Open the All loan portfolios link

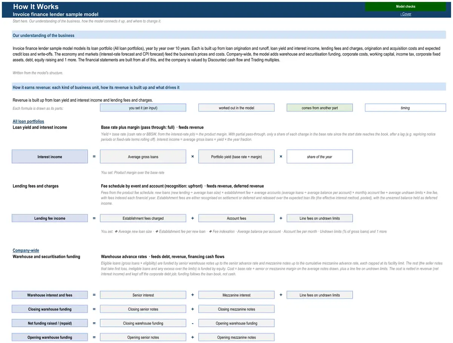point(28,122)
